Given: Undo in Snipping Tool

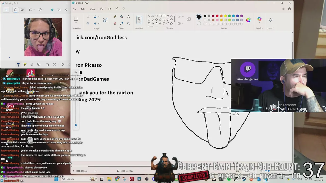Looking at the screenshot, I should (x=63, y=65).
